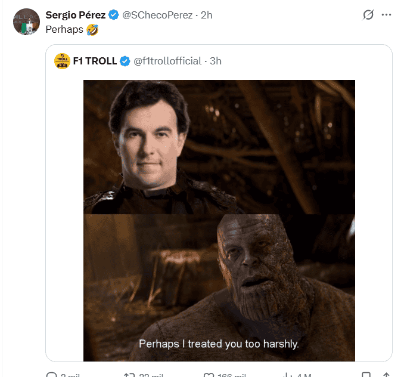401x377 pixels.
Task: Click the F1 TROLL avatar icon
Action: (x=62, y=61)
